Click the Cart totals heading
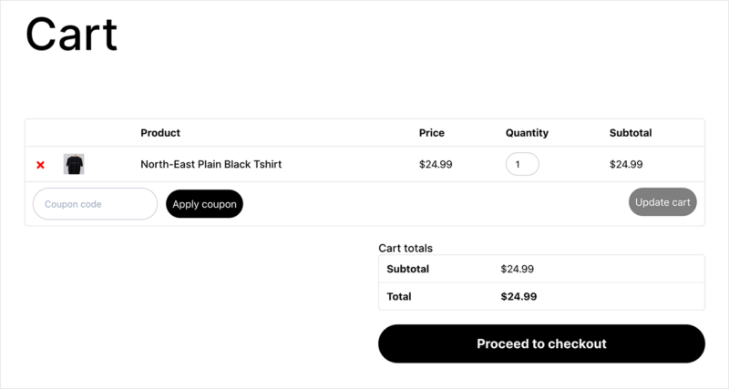Viewport: 729px width, 389px height. tap(406, 248)
